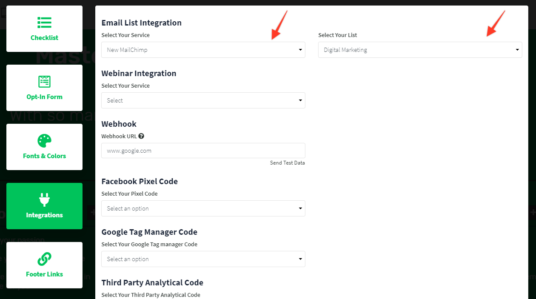Open the Google Tag Manager Code dropdown
The width and height of the screenshot is (536, 299).
pos(203,259)
